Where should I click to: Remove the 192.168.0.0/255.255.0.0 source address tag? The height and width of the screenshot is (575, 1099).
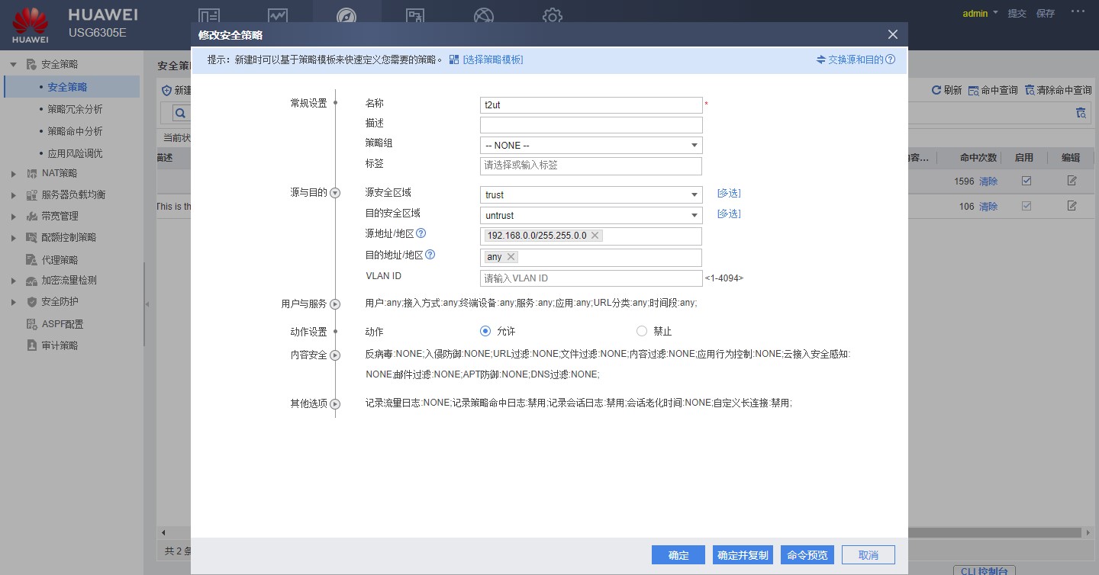point(595,236)
